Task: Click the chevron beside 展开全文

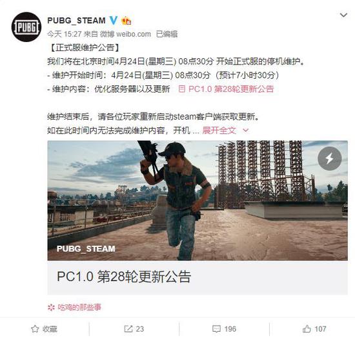Action: pyautogui.click(x=246, y=131)
